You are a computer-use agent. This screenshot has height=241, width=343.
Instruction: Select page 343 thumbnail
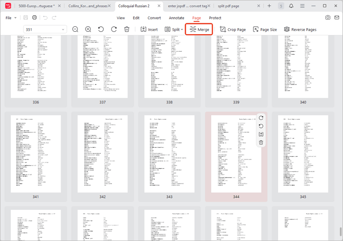tap(170, 154)
